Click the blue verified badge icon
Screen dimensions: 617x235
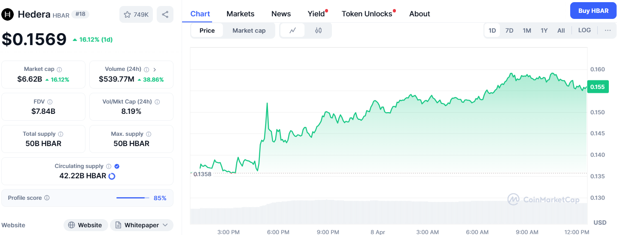pos(117,166)
